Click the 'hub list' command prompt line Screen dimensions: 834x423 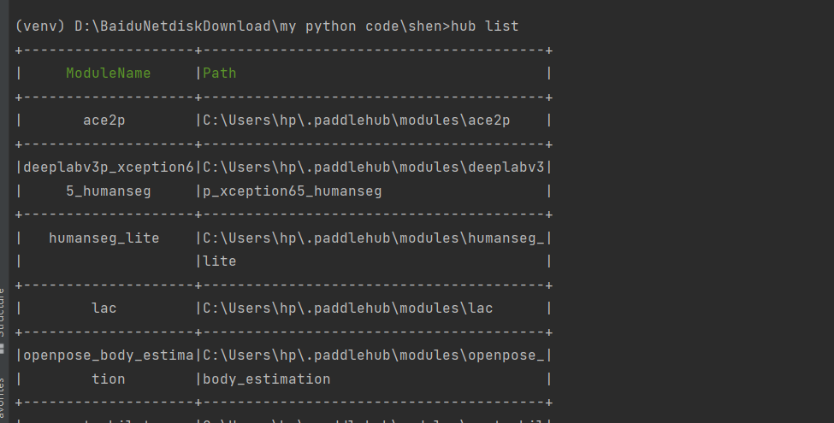tap(267, 26)
